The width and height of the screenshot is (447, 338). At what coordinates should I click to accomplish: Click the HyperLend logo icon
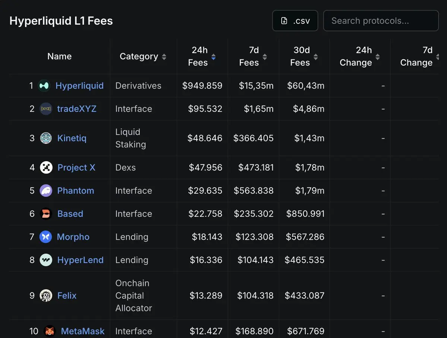click(46, 260)
